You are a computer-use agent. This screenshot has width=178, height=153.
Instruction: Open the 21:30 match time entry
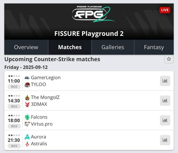click(14, 140)
